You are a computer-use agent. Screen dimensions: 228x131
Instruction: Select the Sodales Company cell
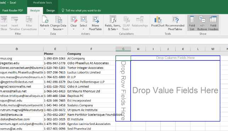pyautogui.click(x=91, y=105)
